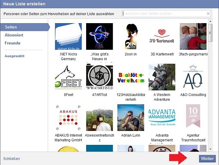
Task: Click the Schließen link
Action: 11,158
